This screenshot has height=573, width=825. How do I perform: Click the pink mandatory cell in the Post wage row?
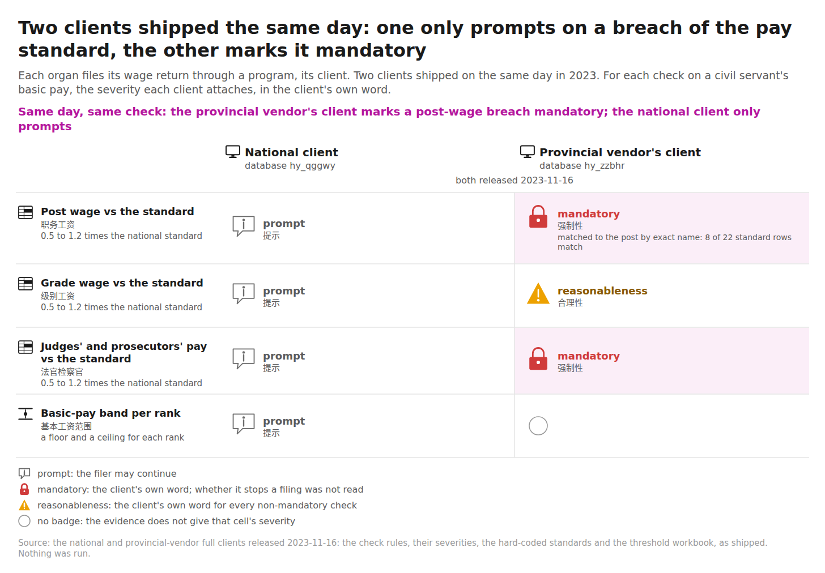point(662,228)
